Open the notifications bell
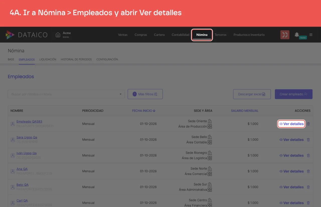The image size is (321, 207). 297,35
